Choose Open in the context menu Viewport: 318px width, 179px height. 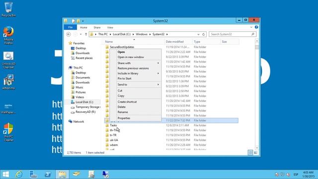[x=136, y=52]
